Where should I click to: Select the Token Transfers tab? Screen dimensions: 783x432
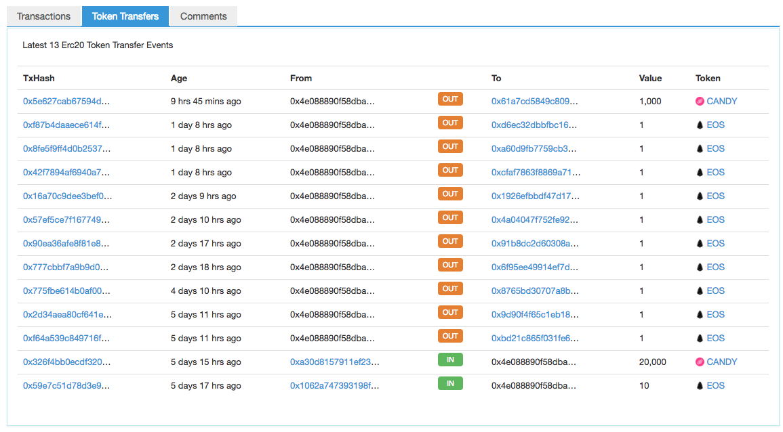click(x=125, y=16)
